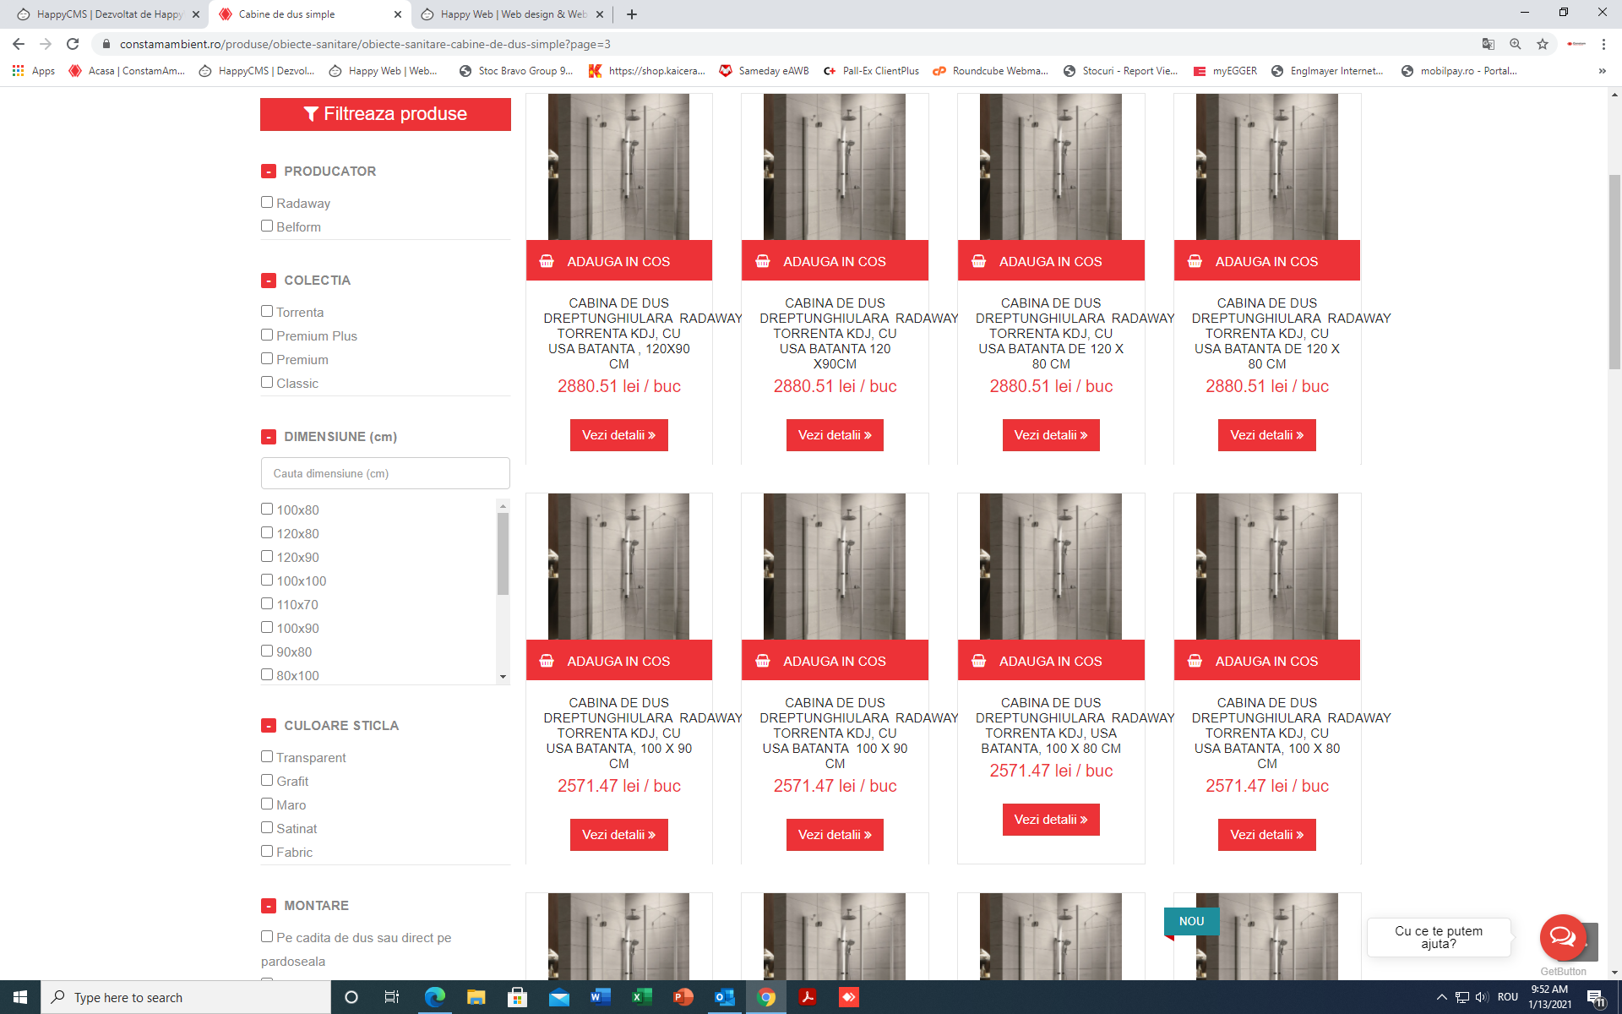
Task: Collapse the DIMENSIUNE (cm) filter section
Action: [x=269, y=437]
